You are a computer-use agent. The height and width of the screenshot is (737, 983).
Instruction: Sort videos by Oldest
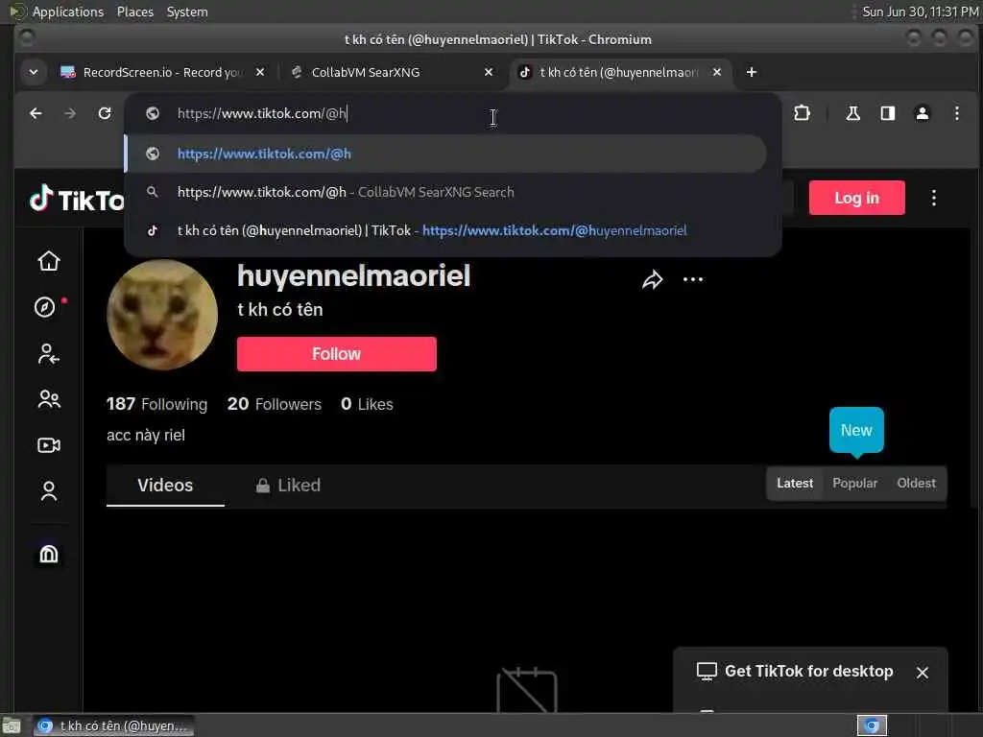[x=916, y=484]
